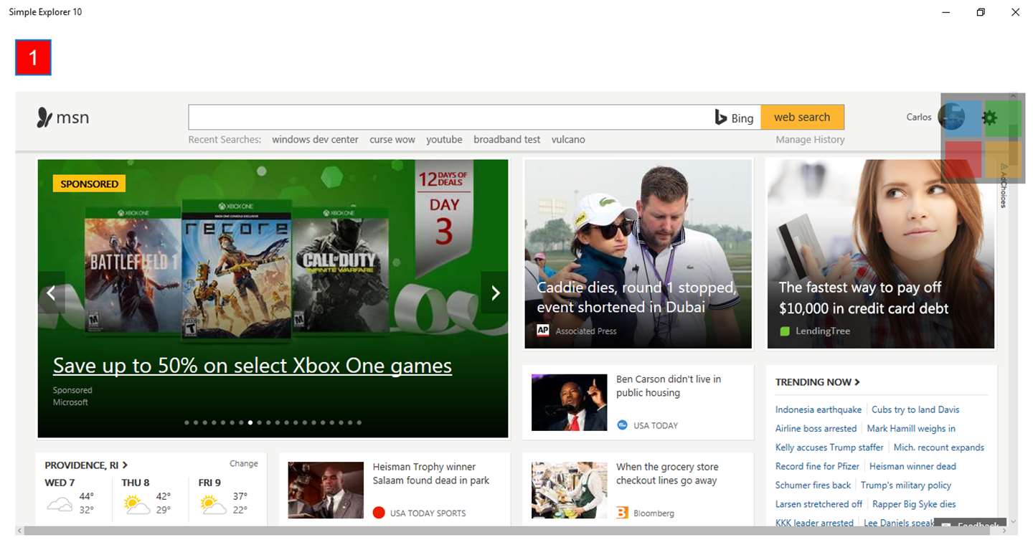The image size is (1033, 550).
Task: Click the red tile in the overlay
Action: [x=963, y=159]
